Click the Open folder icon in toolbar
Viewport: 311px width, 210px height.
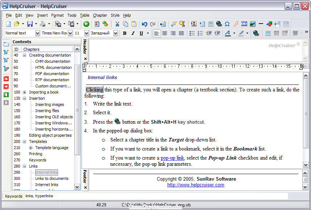click(x=16, y=24)
